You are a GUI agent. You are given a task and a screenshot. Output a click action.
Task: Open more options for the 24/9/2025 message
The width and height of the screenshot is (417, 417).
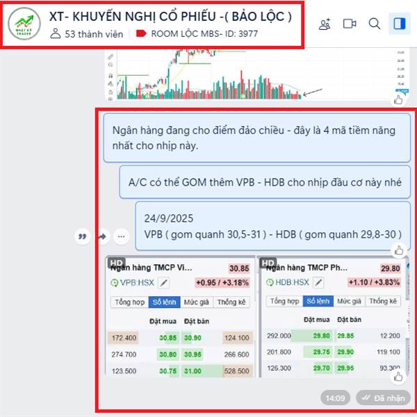(x=121, y=236)
